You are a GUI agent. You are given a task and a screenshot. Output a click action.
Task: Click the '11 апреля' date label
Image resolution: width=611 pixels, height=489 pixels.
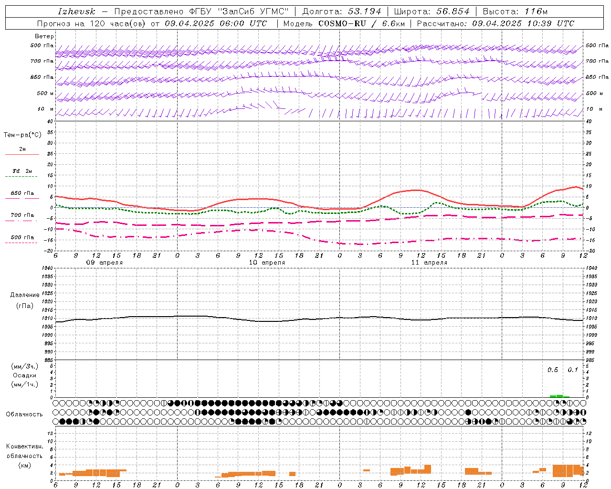[x=429, y=263]
